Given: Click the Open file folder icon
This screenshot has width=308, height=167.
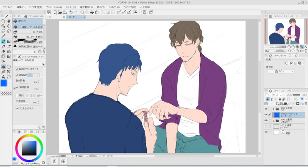Looking at the screenshot, I should point(60,12).
